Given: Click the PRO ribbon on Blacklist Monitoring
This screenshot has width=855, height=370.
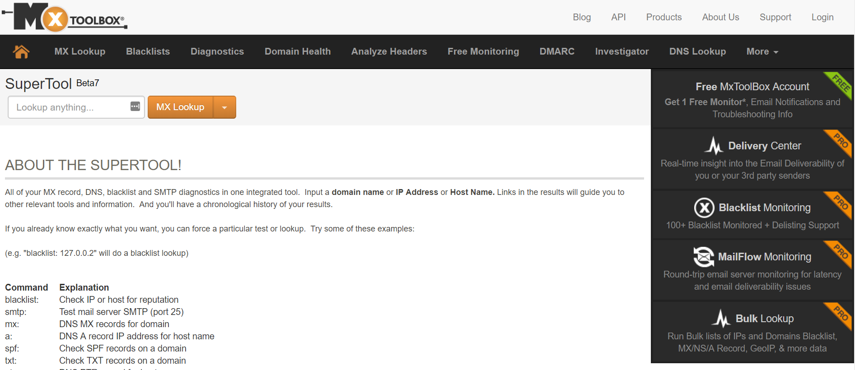Looking at the screenshot, I should tap(839, 205).
